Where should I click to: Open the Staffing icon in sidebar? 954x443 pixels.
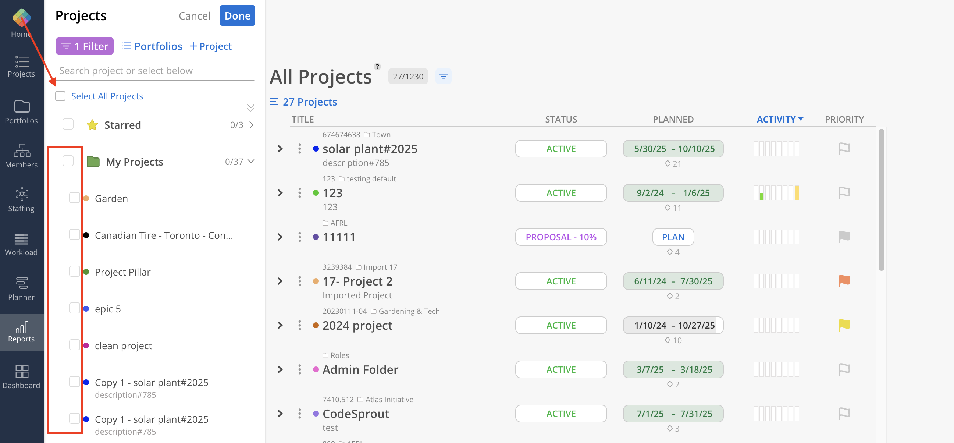pyautogui.click(x=21, y=194)
